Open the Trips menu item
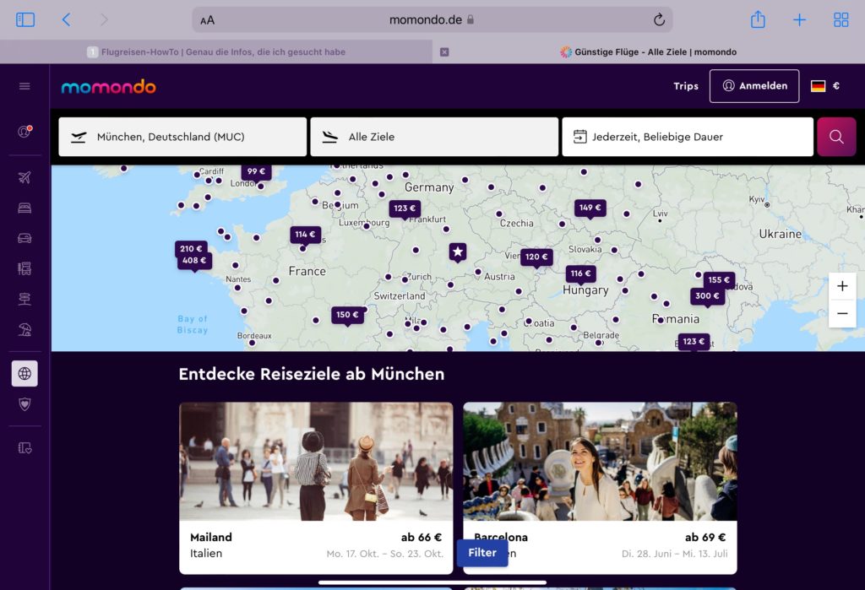865x590 pixels. [x=685, y=86]
